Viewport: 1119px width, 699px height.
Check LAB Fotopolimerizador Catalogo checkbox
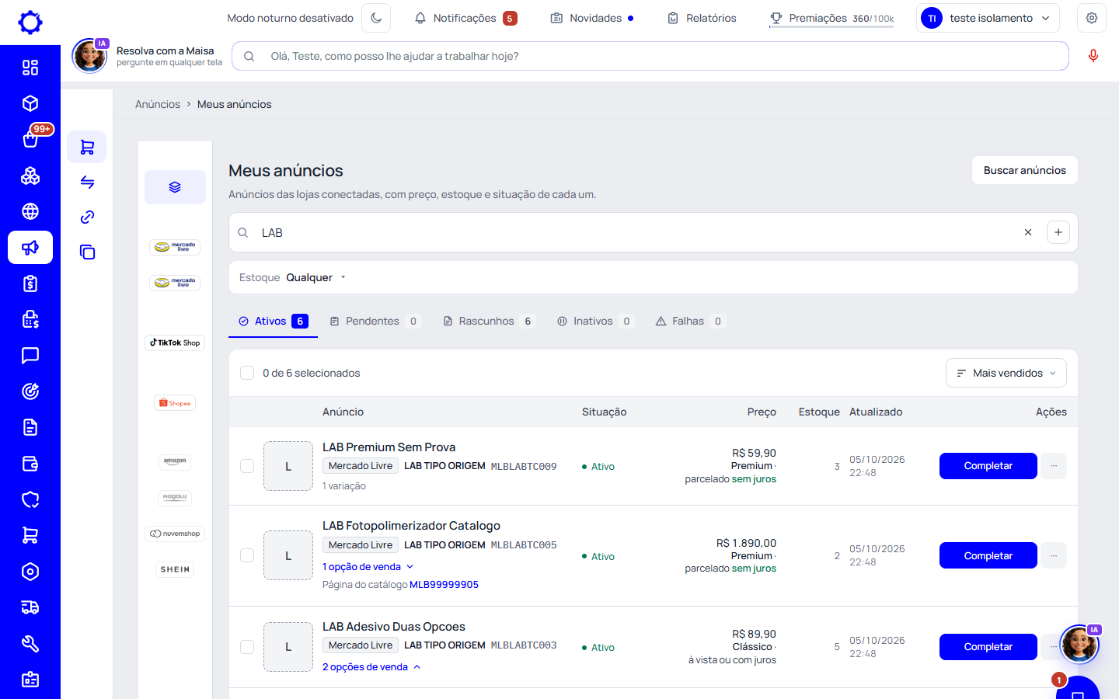click(x=247, y=555)
